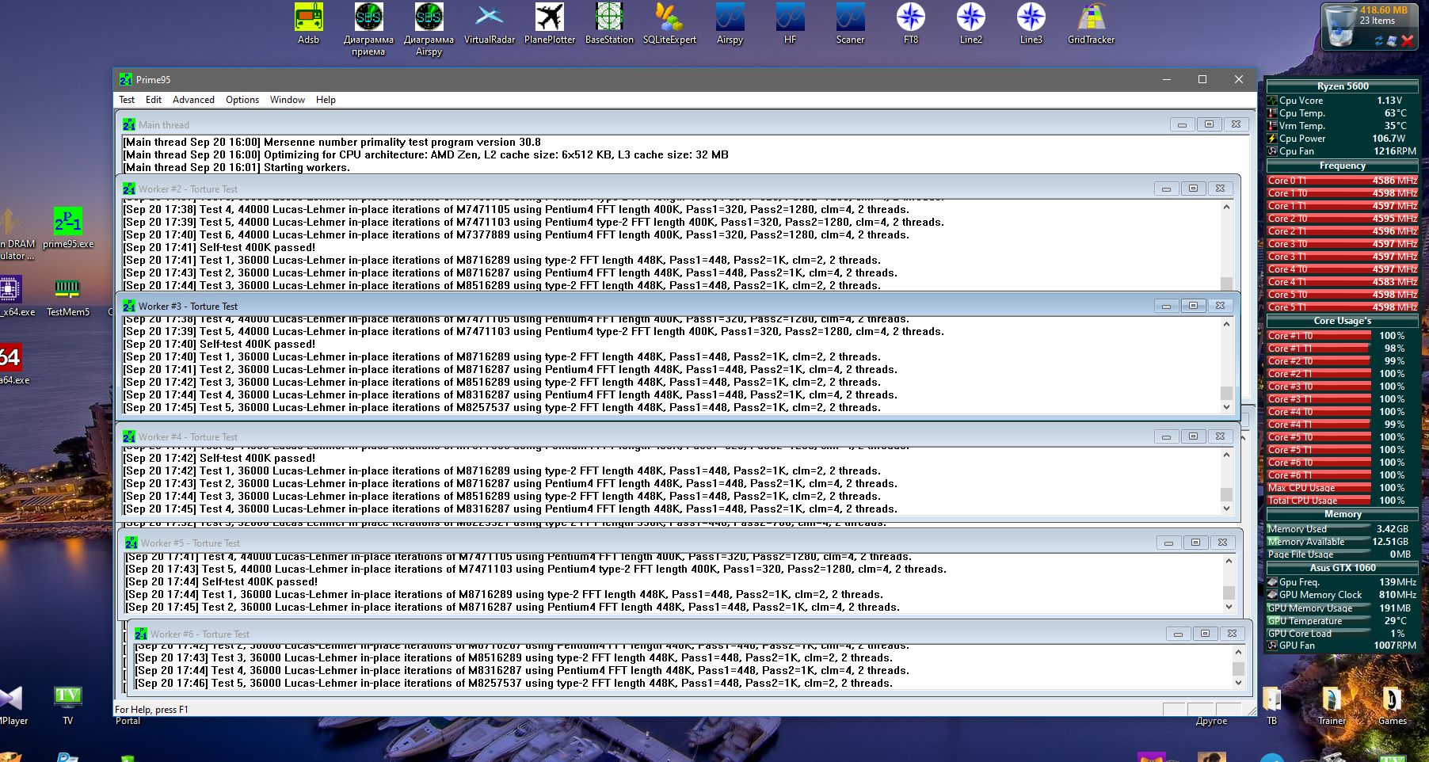Image resolution: width=1429 pixels, height=762 pixels.
Task: Click the Recycle Bin gadget icon
Action: point(1340,27)
